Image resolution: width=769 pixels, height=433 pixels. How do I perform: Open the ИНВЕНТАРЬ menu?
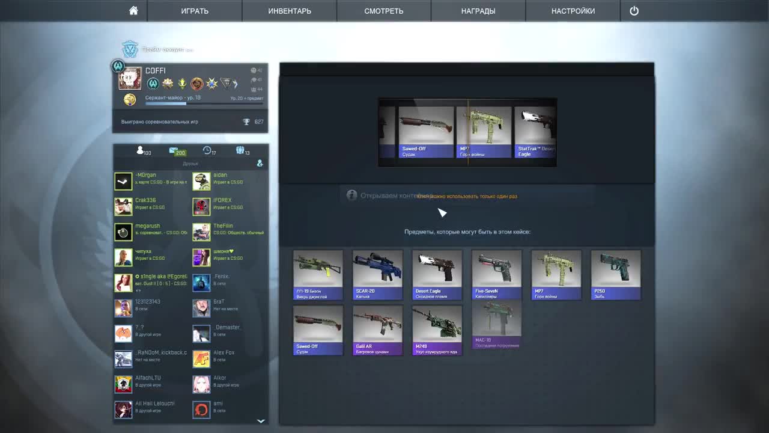[x=290, y=11]
